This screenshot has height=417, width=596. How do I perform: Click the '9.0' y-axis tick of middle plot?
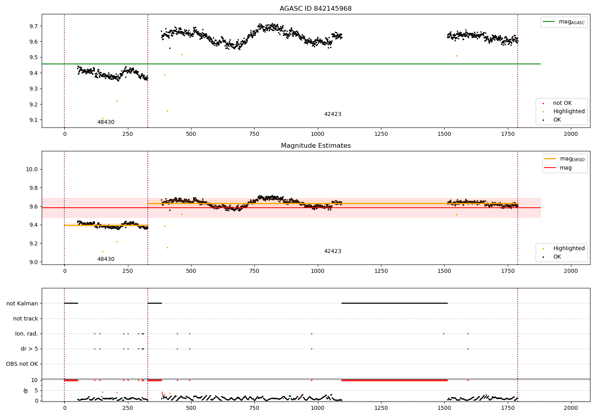point(33,263)
